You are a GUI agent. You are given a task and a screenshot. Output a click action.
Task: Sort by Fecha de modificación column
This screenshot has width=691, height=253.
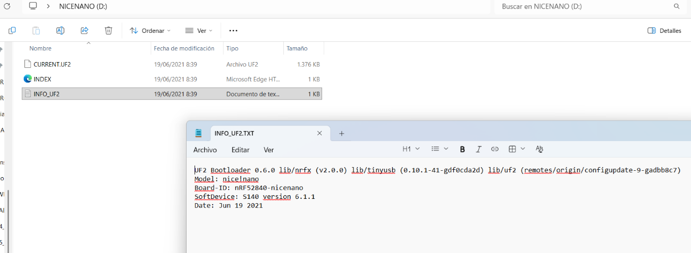184,48
